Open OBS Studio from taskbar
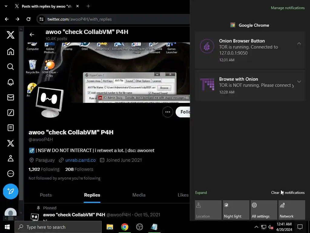The width and height of the screenshot is (310, 233). 139,227
